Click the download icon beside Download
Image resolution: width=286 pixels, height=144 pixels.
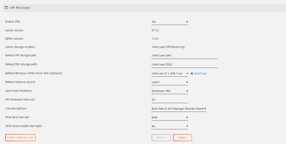192,73
